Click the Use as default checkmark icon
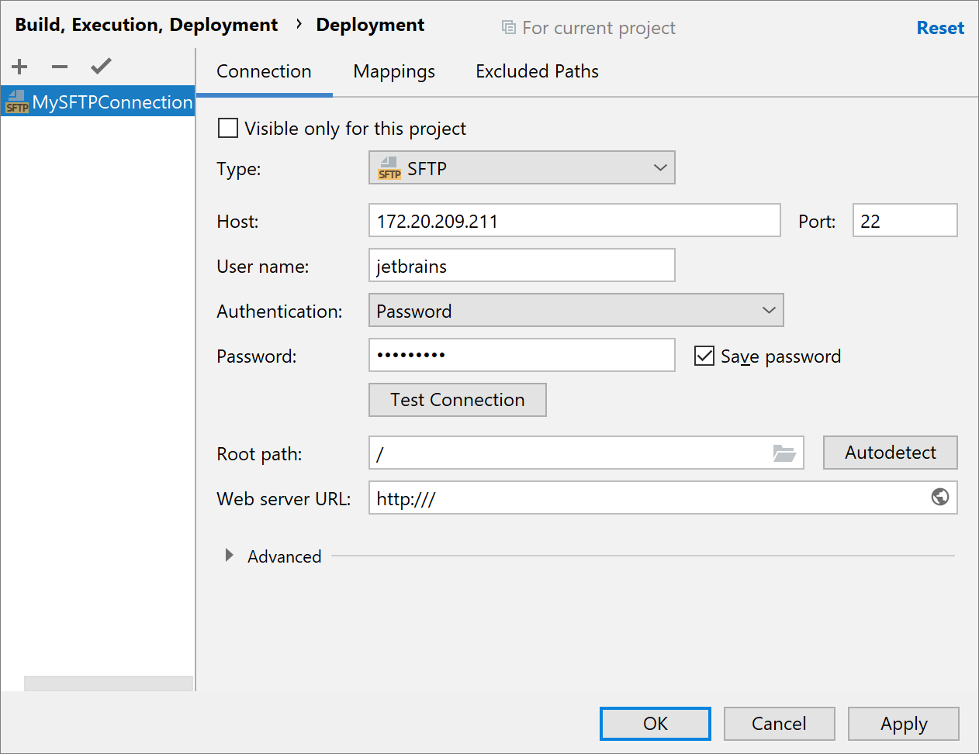The height and width of the screenshot is (754, 979). [x=100, y=67]
